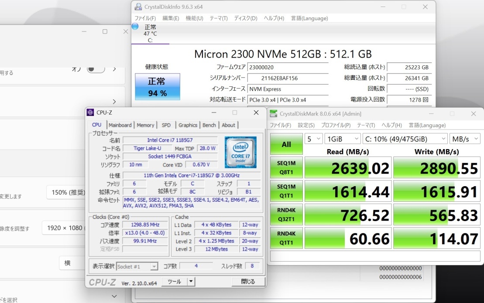Switch to the Memory tab in CPU-Z

click(145, 125)
